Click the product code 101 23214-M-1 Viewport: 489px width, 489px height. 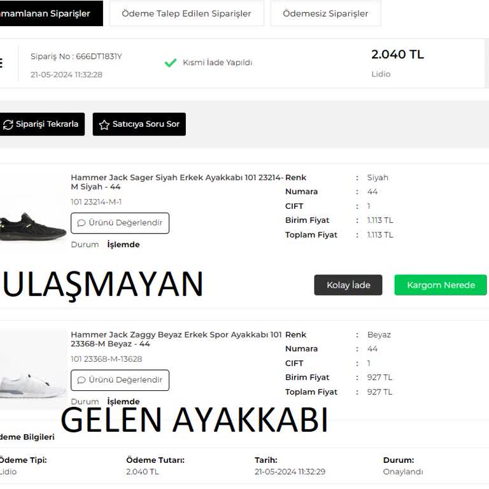(96, 202)
